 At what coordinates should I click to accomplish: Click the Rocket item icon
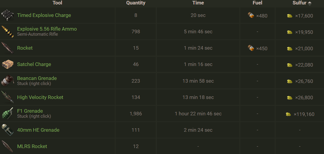tap(7, 48)
